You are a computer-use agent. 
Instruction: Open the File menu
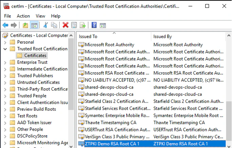pos(7,16)
